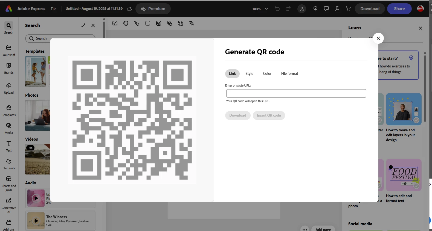Click the Add page button
432x231 pixels.
pyautogui.click(x=323, y=229)
